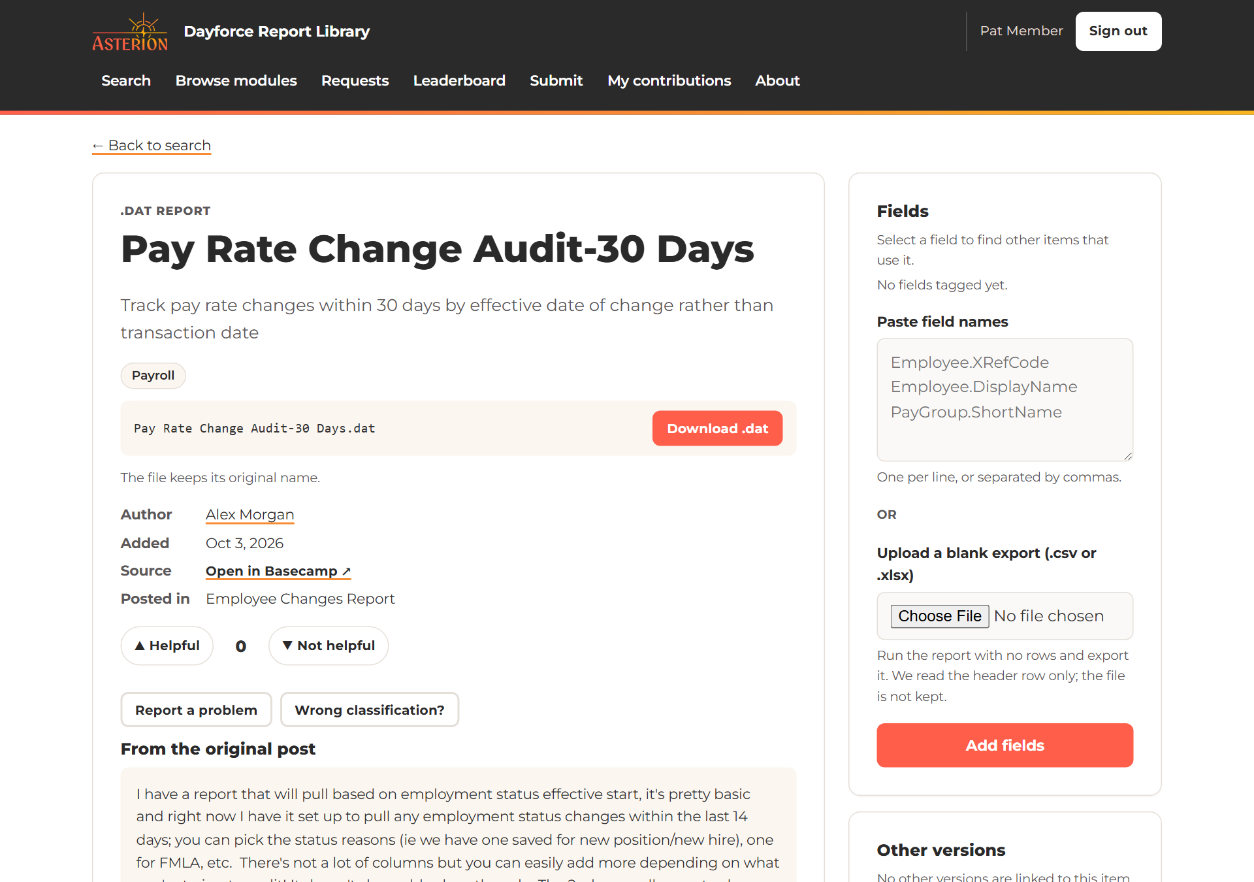Click the vote count 0
This screenshot has height=882, width=1254.
pos(241,646)
